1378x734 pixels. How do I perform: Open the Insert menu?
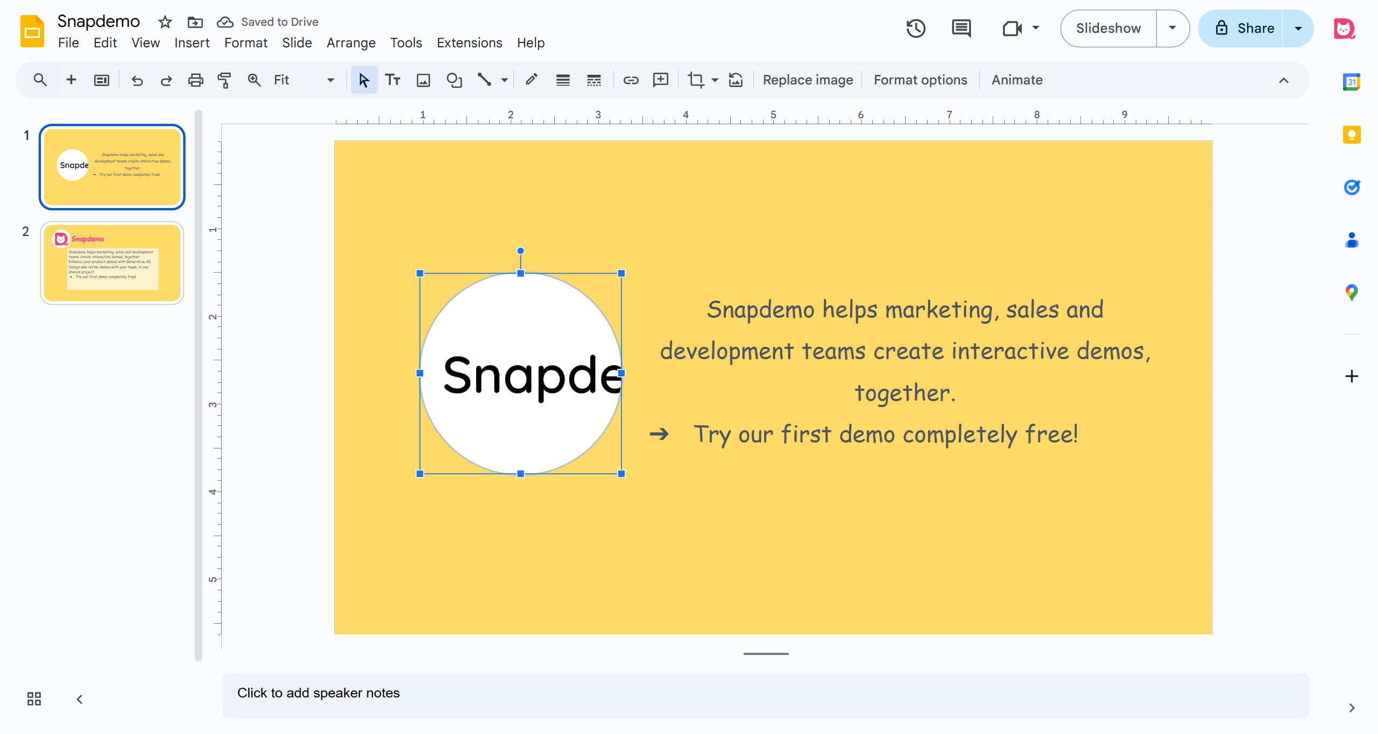click(x=192, y=42)
